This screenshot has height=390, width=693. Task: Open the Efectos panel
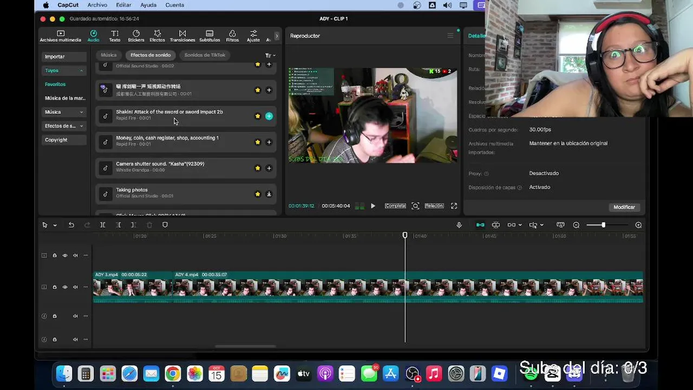click(157, 36)
